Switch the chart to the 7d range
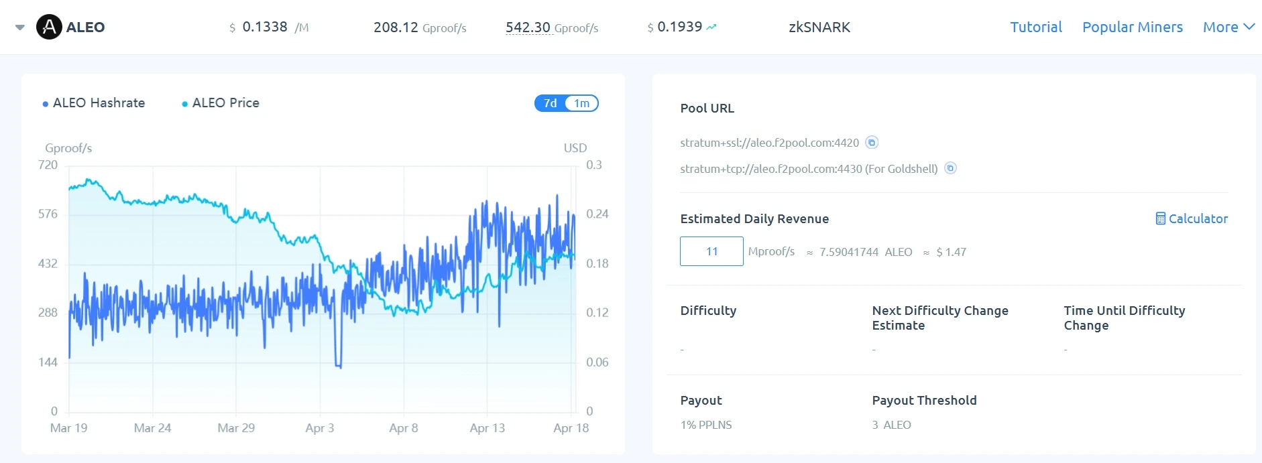 tap(551, 103)
